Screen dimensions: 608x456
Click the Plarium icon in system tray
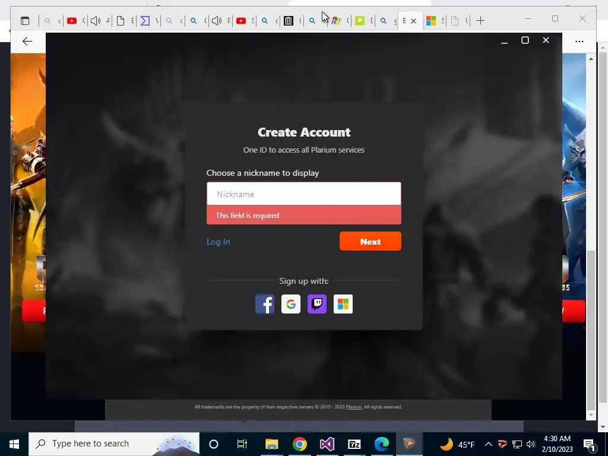pos(502,444)
